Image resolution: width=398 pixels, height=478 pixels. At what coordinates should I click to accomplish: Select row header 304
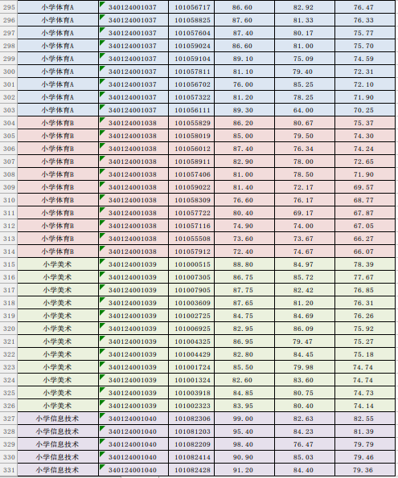(9, 123)
